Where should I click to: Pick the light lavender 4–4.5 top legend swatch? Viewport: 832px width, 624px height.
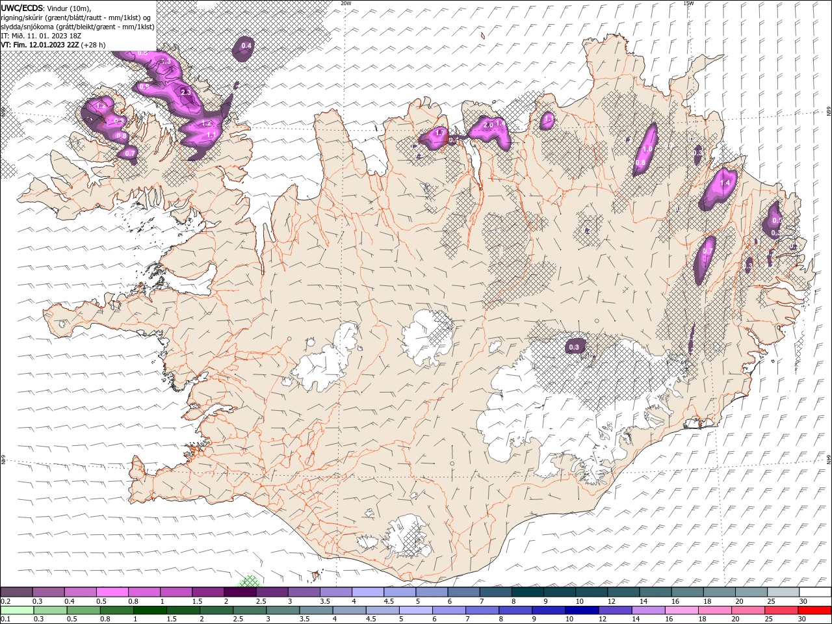[x=367, y=592]
